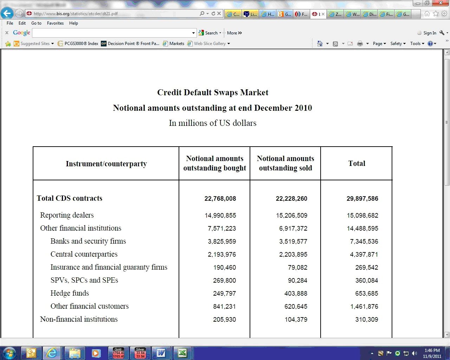Click the search magnifier in address bar
The width and height of the screenshot is (450, 360).
click(x=202, y=13)
